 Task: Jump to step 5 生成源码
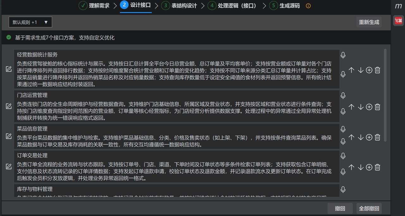(x=284, y=6)
